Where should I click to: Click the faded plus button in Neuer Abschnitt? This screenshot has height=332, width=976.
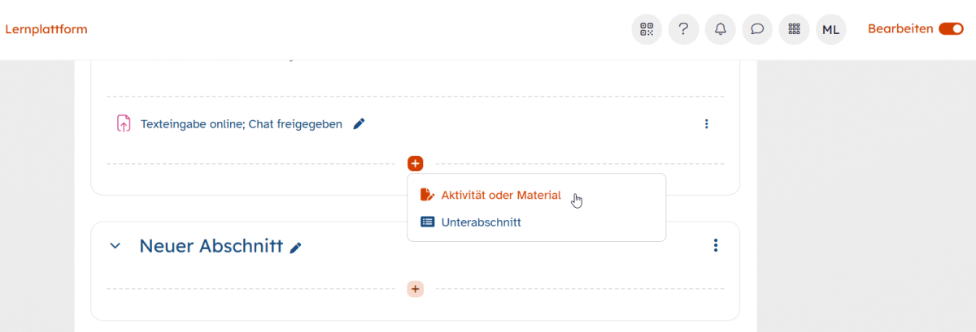[416, 289]
